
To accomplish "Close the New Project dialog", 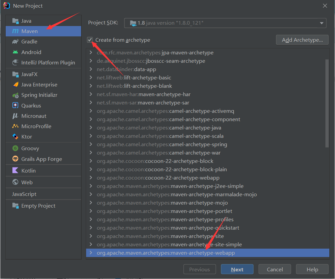I will tap(325, 6).
